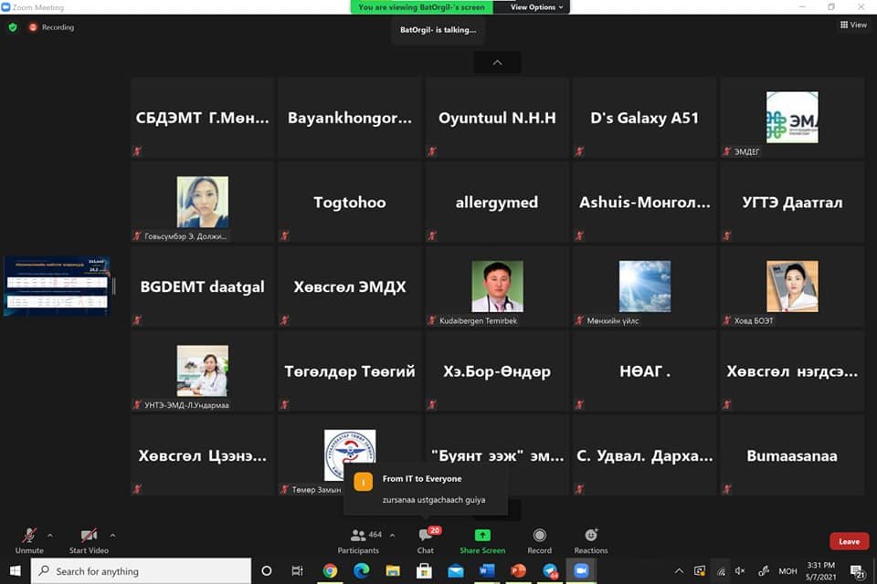Open the Participants panel
This screenshot has height=584, width=877.
coord(358,537)
